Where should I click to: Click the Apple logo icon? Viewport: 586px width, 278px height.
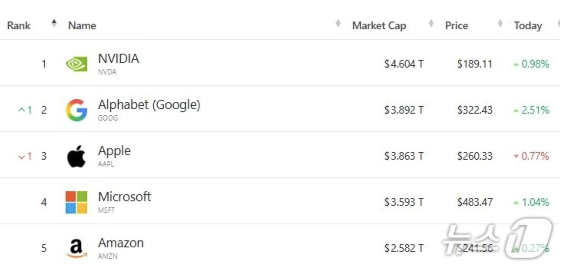pos(76,156)
